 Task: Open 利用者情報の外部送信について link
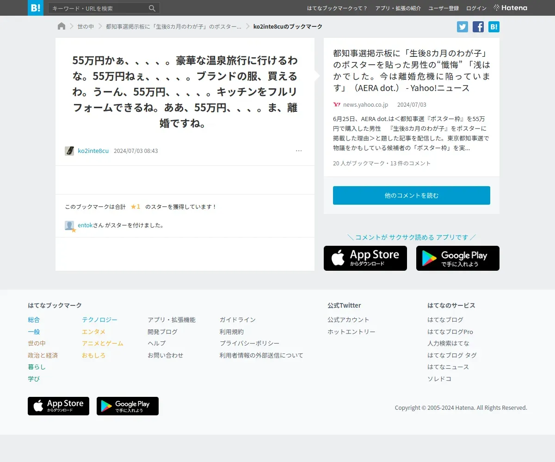click(x=261, y=355)
